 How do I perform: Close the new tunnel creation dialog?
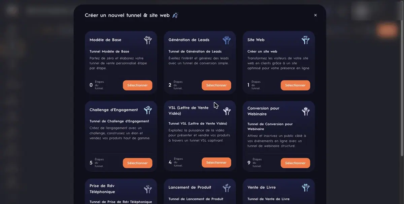(315, 15)
